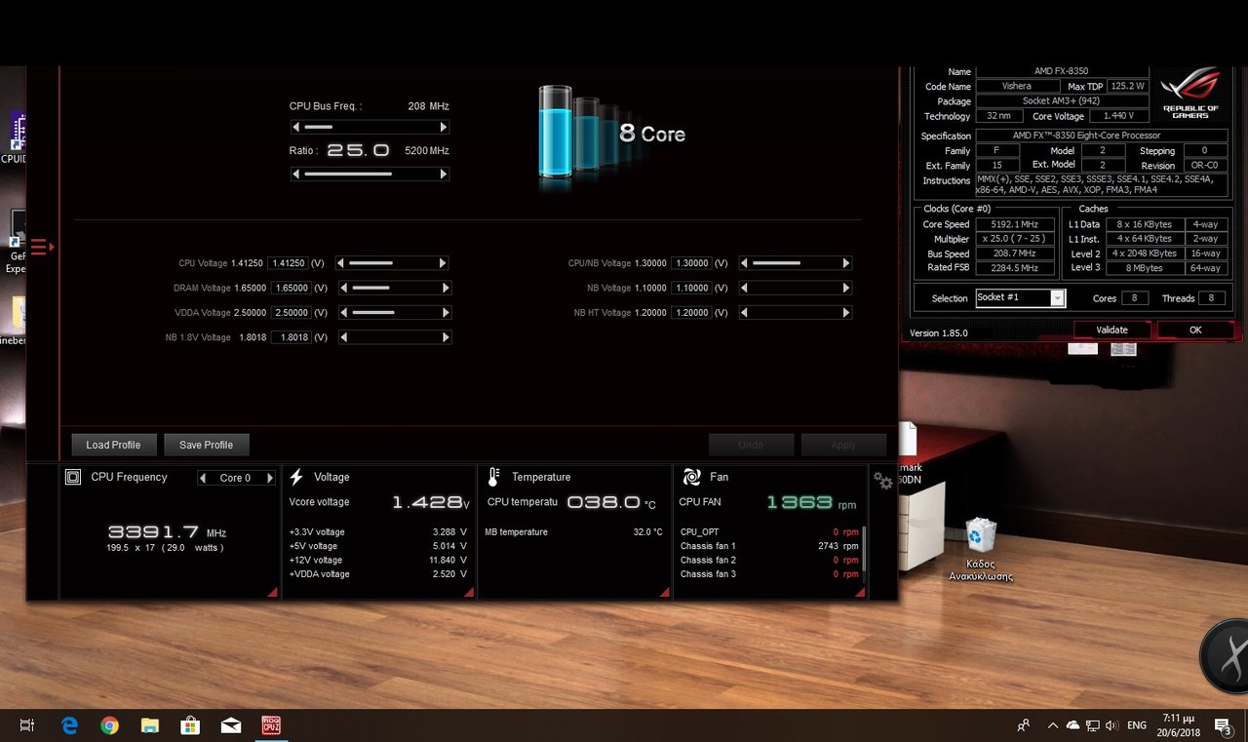Open the taskbar clock showing 20/6/2018
Image resolution: width=1248 pixels, height=742 pixels.
[x=1180, y=725]
